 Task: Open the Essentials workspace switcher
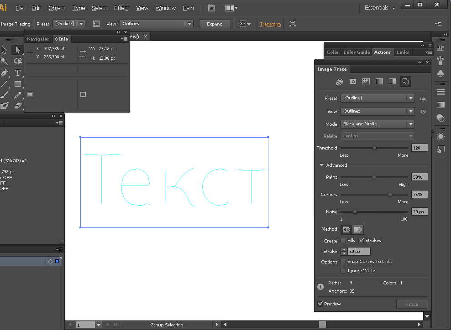(x=380, y=8)
